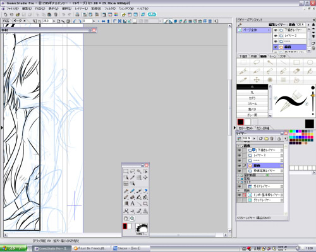The height and width of the screenshot is (252, 316).
Task: Switch to the 下描き tab in Assistant panel
Action: [x=243, y=56]
